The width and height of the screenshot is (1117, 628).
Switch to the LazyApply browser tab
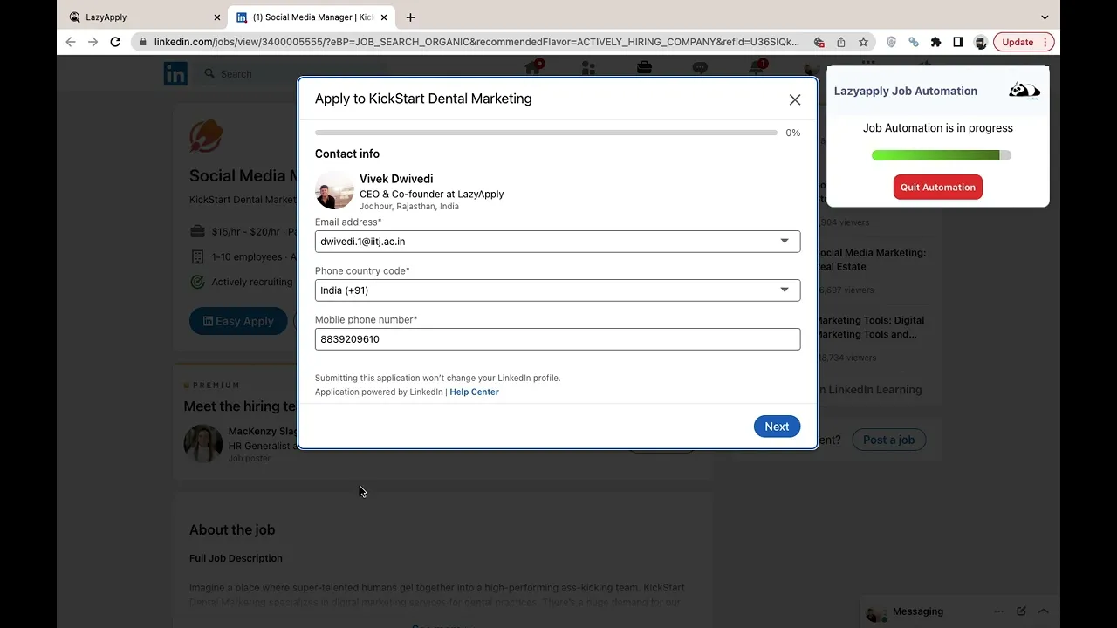(144, 17)
